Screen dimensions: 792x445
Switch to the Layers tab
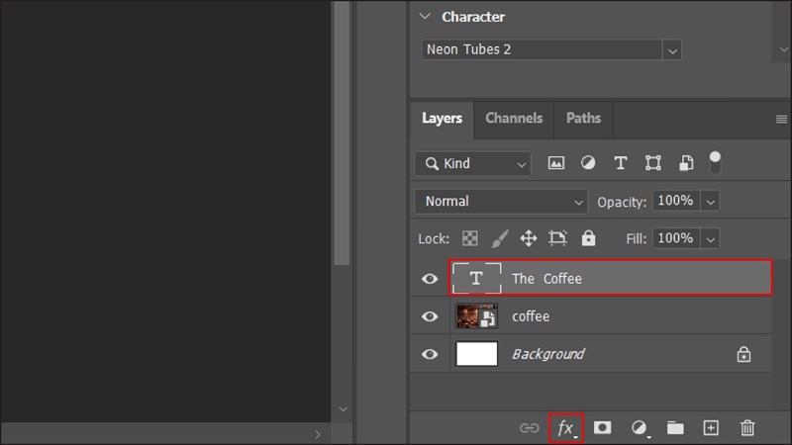[x=442, y=119]
